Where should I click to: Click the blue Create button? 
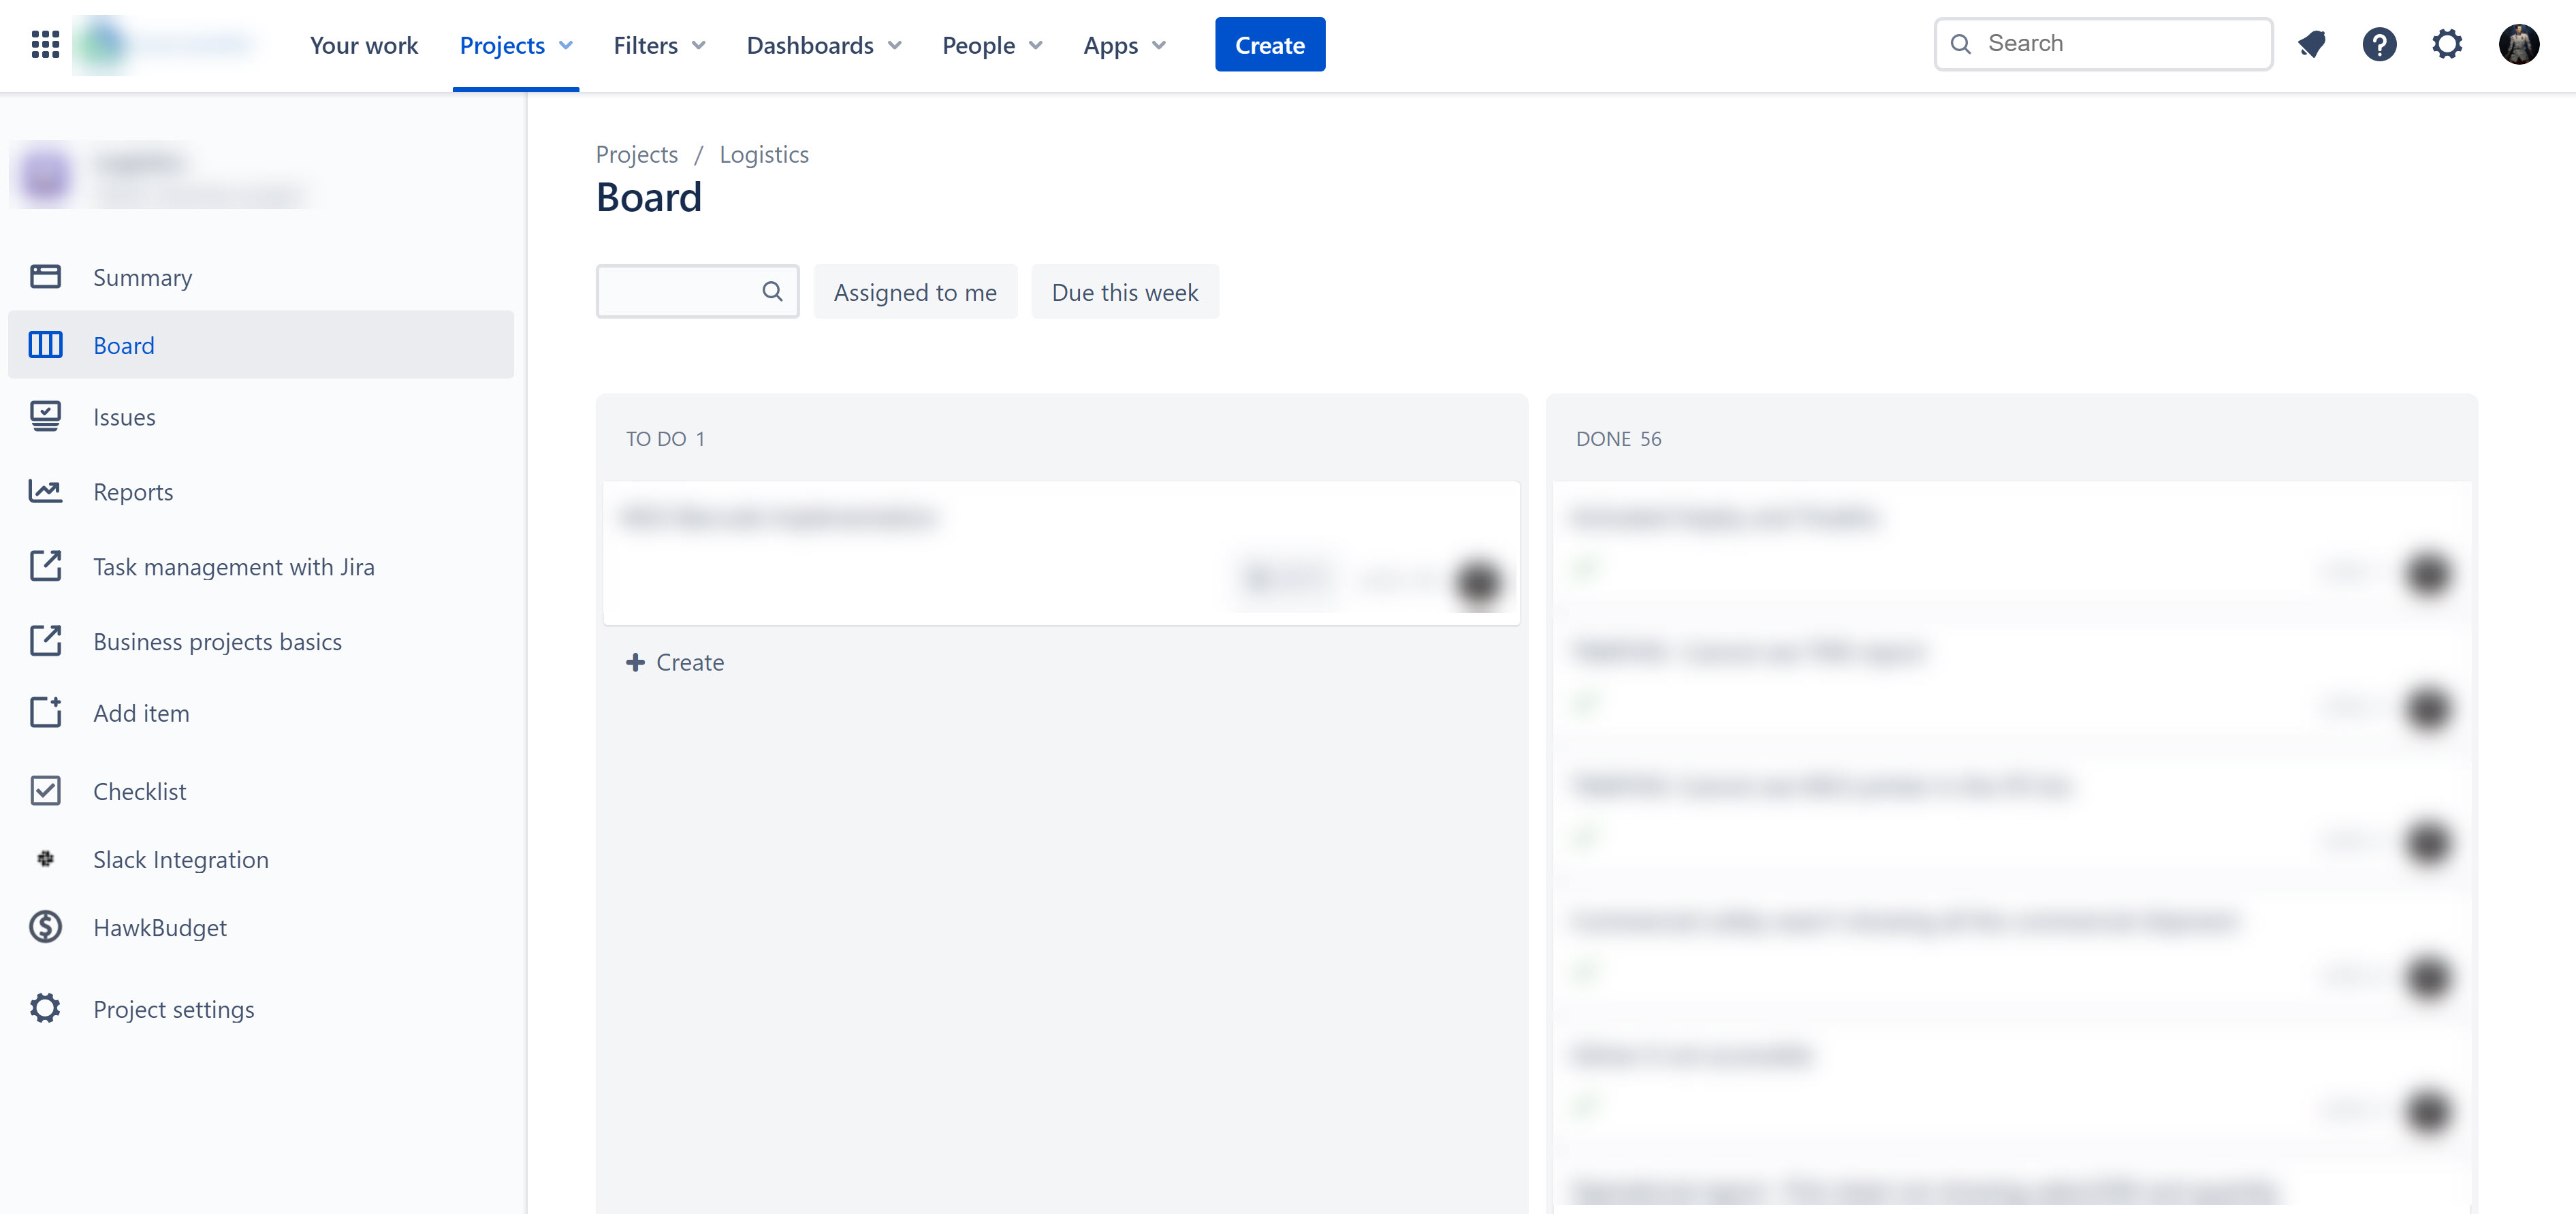click(1270, 44)
